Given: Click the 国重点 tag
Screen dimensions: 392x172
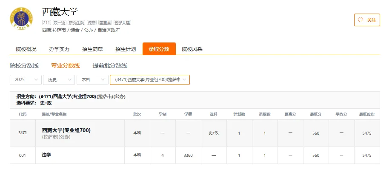Looking at the screenshot, I should (x=105, y=23).
